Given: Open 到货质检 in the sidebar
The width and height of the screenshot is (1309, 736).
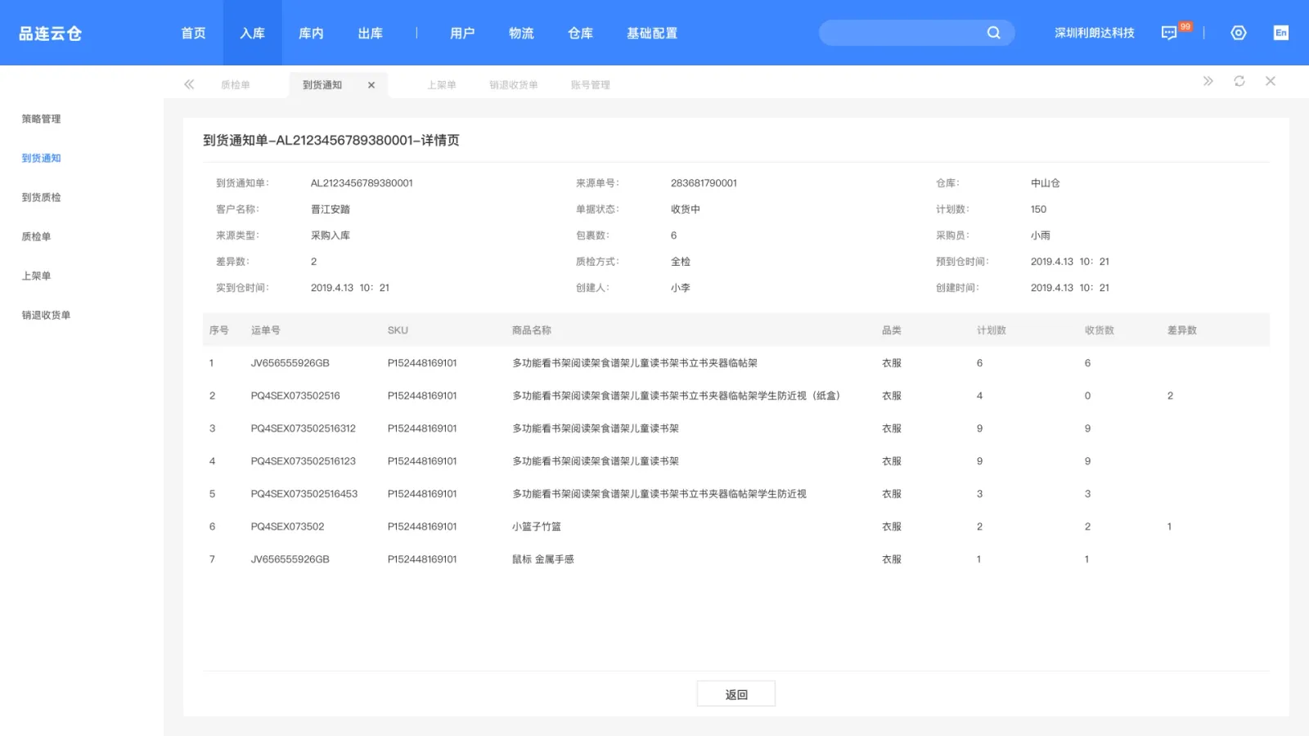Looking at the screenshot, I should tap(41, 197).
